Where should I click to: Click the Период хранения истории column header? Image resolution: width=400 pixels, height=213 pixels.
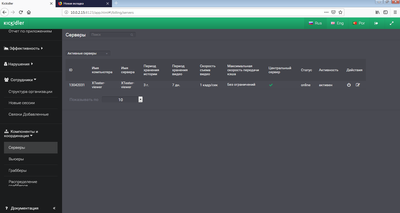[x=151, y=70]
